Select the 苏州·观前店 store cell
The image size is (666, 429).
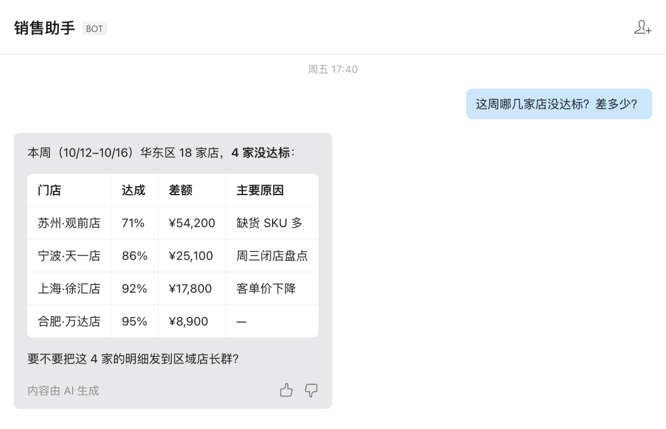pyautogui.click(x=69, y=223)
